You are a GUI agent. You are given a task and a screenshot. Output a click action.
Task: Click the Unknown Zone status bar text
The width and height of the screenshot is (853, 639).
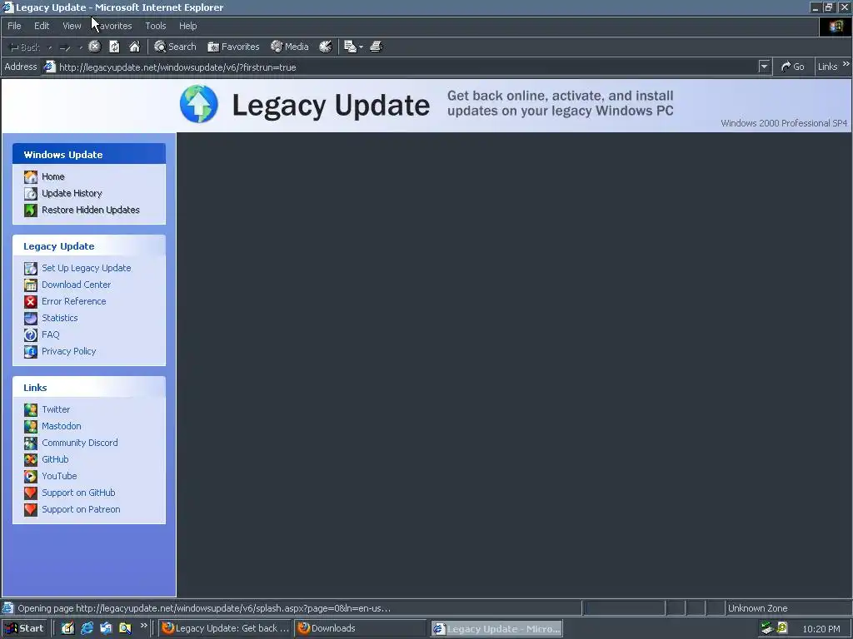758,608
